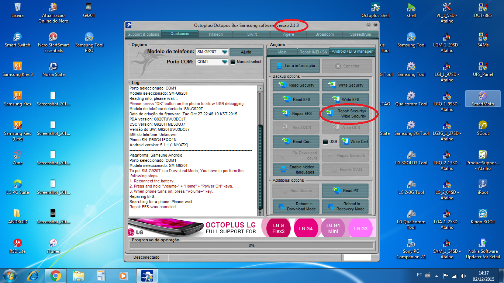Open Nero StartSmart Essentials icon
The image size is (504, 283).
pos(53,42)
